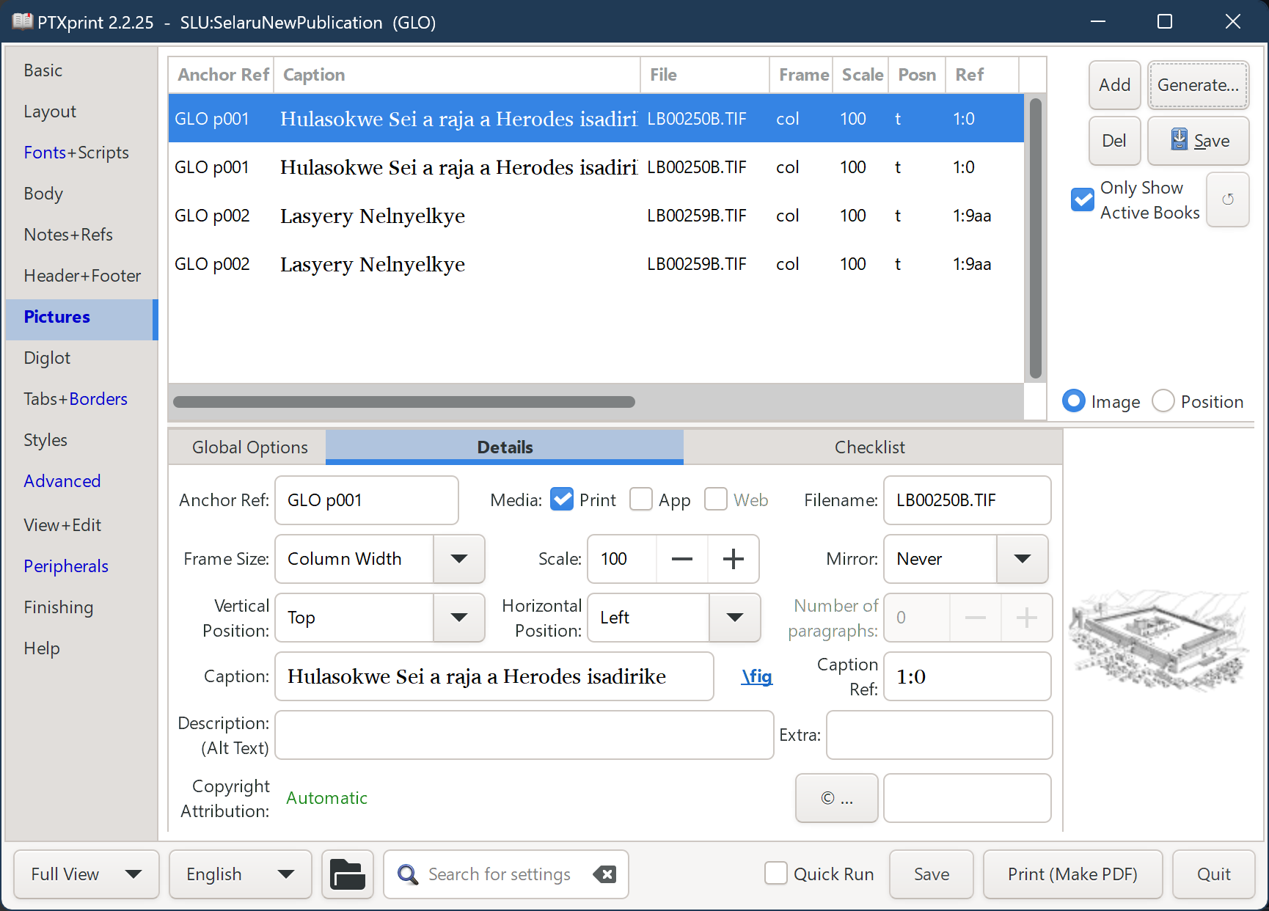This screenshot has height=911, width=1269.
Task: Click the Save icon with floppy symbol
Action: point(1197,141)
